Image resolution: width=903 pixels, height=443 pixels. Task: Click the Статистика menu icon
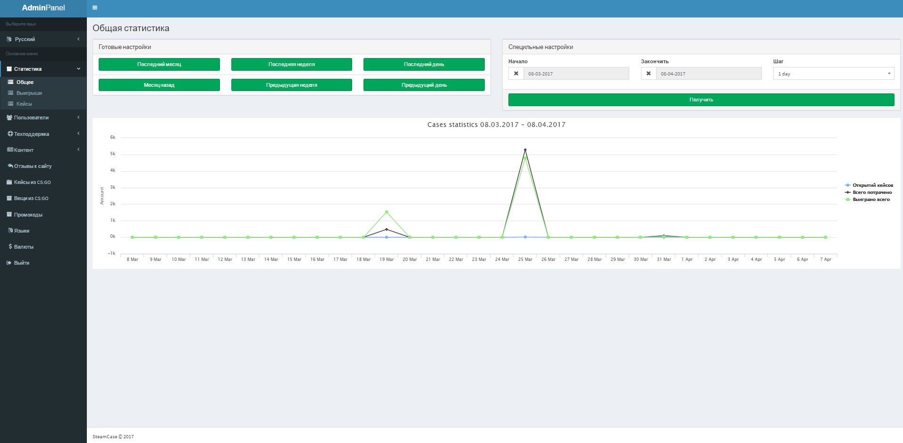pos(9,69)
